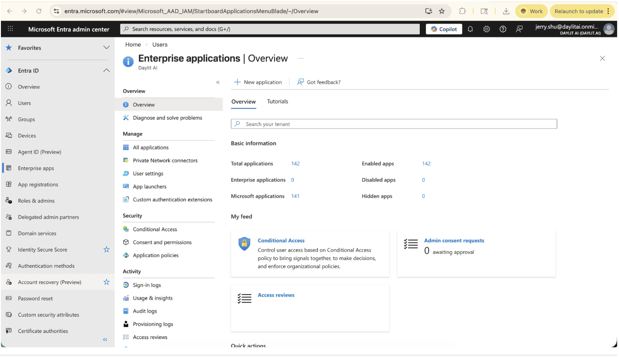Focus the Search your tenant field
This screenshot has height=357, width=619.
[x=394, y=124]
